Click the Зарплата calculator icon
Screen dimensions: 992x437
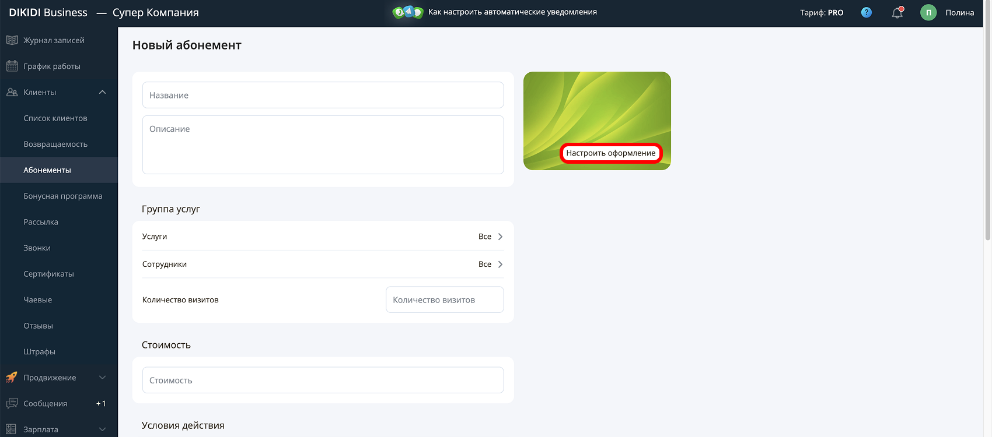[x=11, y=429]
